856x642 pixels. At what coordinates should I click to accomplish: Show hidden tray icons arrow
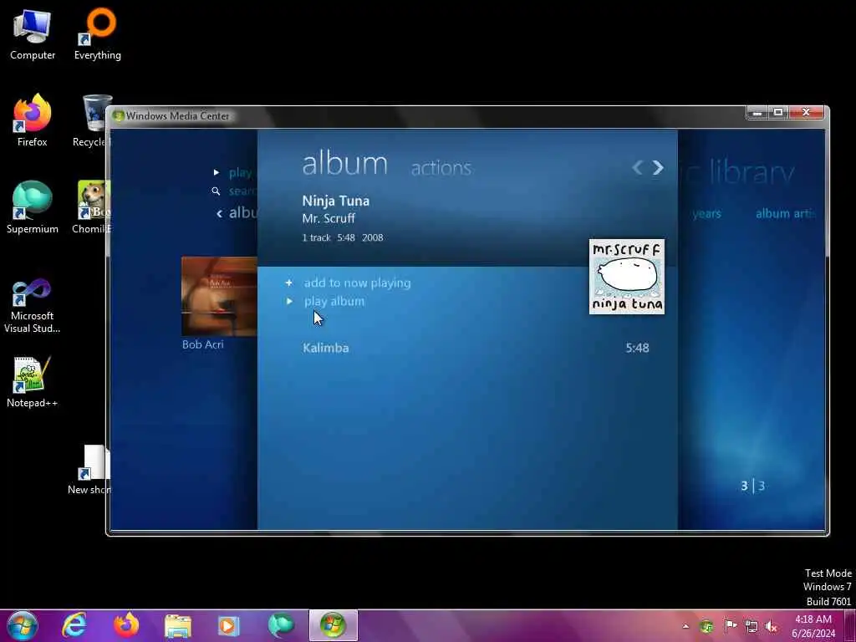[685, 626]
